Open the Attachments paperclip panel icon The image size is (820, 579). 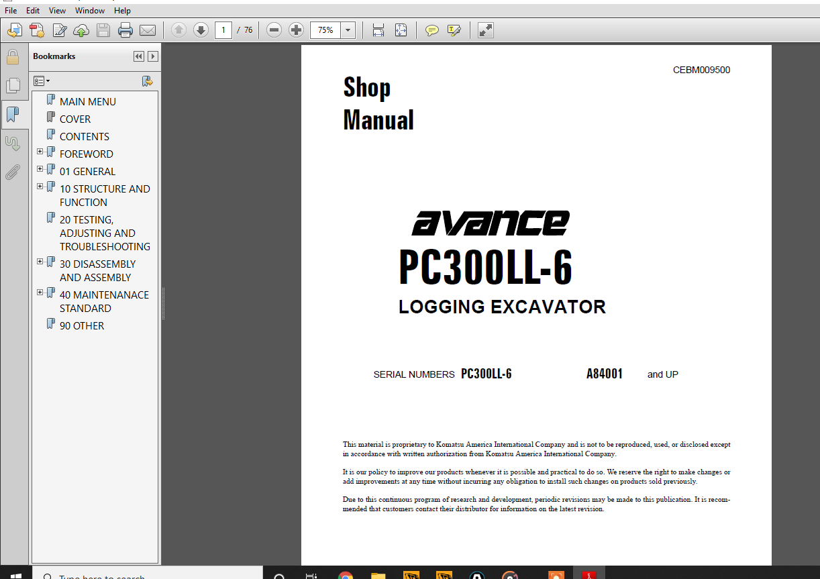(12, 172)
